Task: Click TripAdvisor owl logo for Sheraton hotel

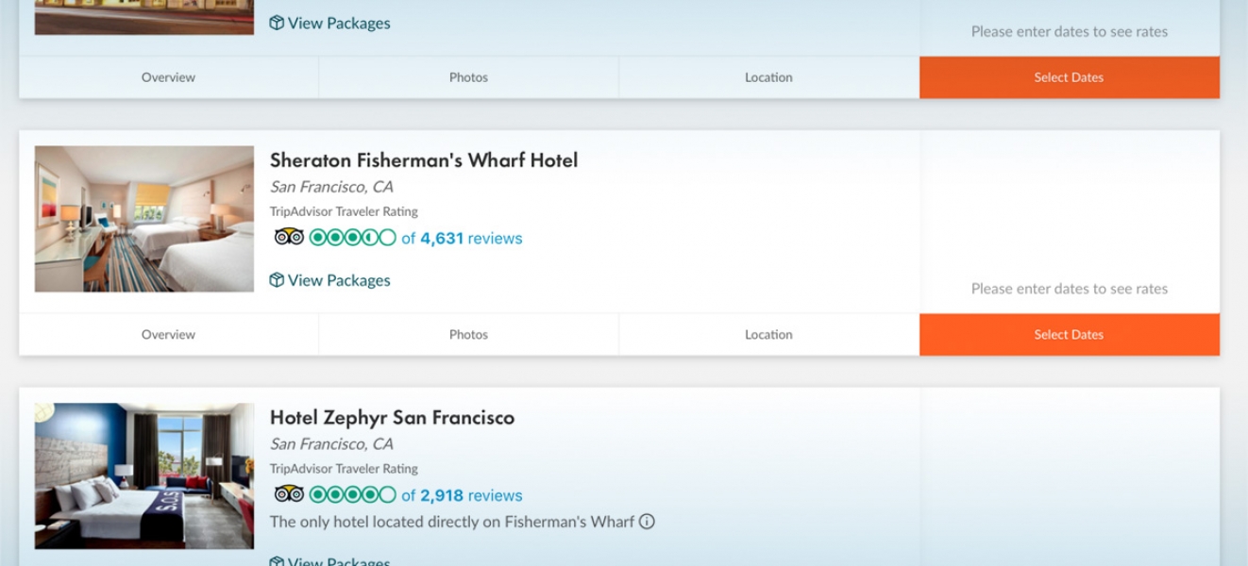Action: click(289, 238)
